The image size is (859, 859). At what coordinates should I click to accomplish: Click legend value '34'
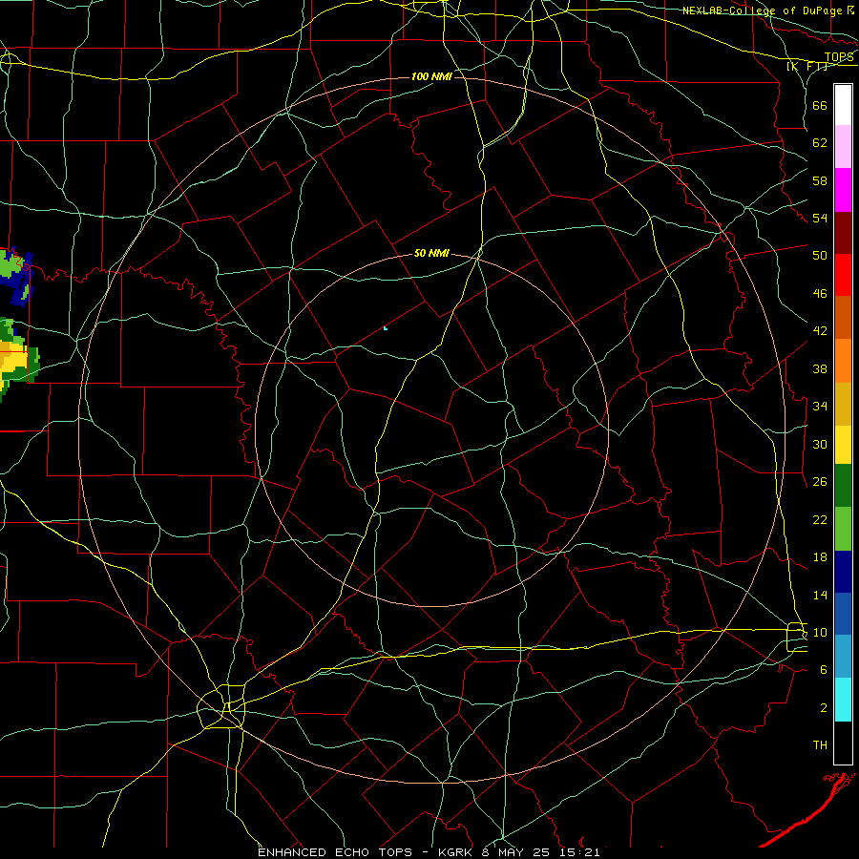coord(820,406)
